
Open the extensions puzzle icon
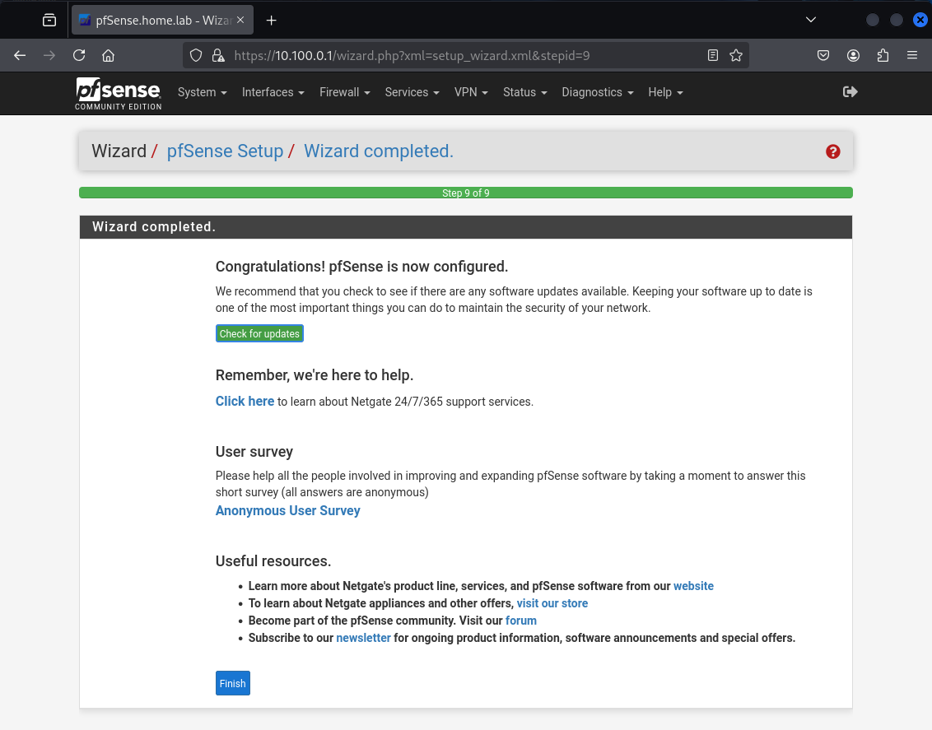[x=883, y=55]
